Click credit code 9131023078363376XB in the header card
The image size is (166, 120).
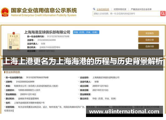[58, 36]
